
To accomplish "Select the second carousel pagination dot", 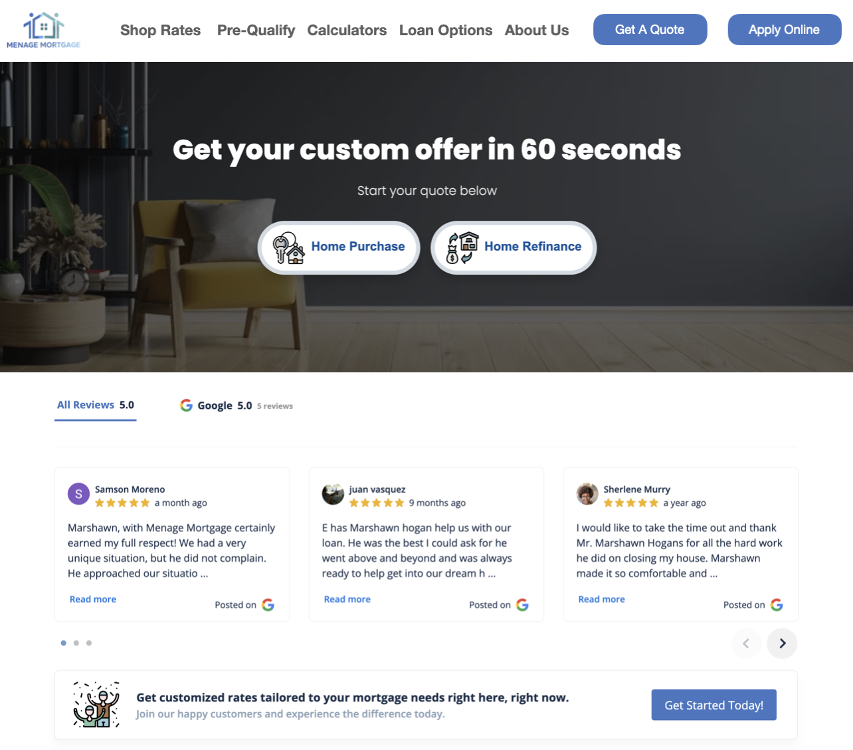I will [76, 643].
